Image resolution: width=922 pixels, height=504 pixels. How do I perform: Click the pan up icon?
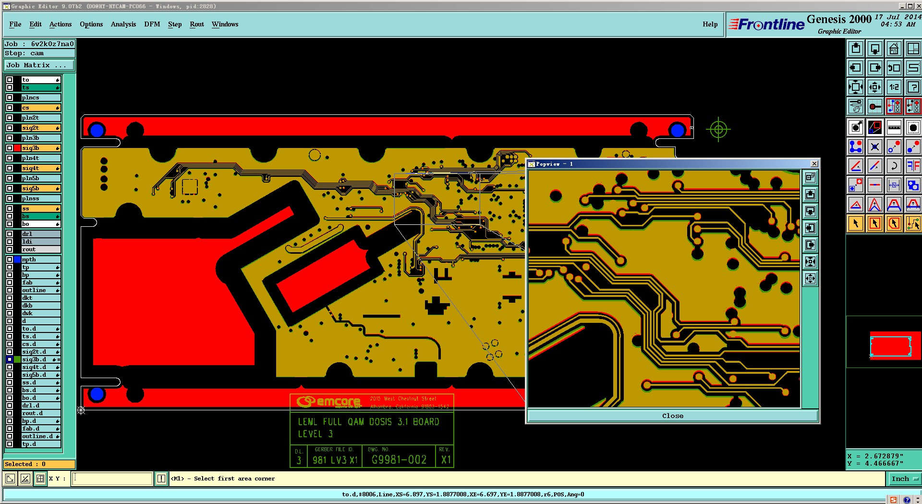pos(856,49)
